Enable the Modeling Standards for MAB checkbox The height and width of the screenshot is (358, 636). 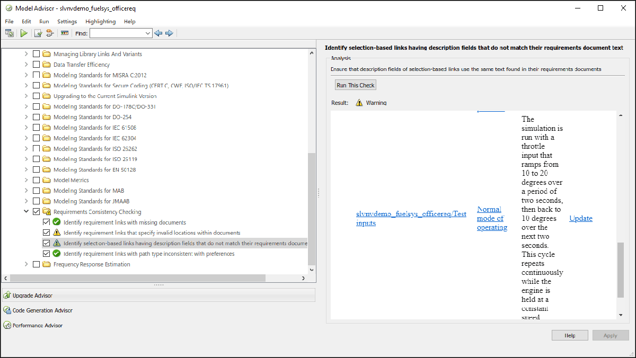point(36,190)
